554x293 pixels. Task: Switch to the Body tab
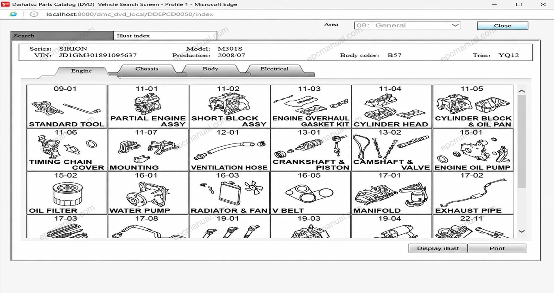click(x=210, y=69)
